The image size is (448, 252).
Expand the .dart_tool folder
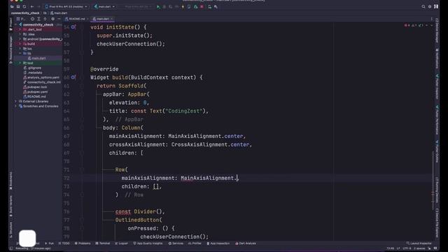(20, 29)
